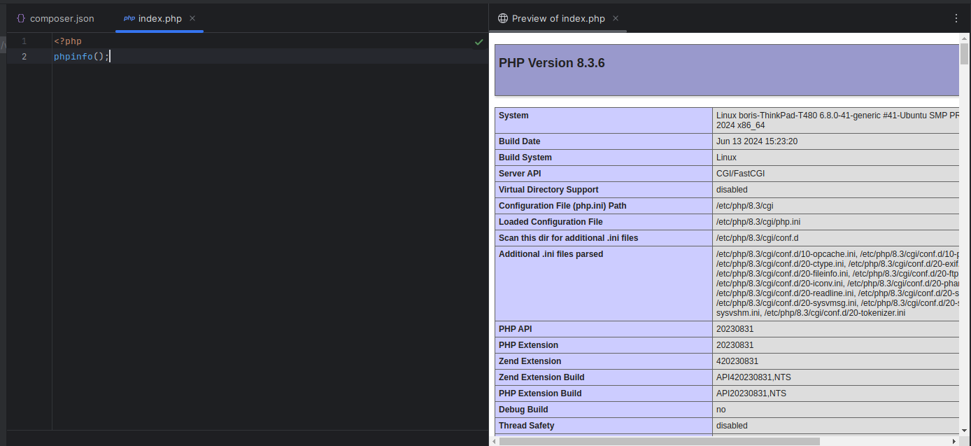
Task: Click the preview vertical scrollbar thumb
Action: click(964, 54)
